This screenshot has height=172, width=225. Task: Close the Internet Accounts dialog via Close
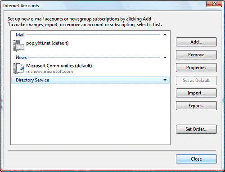[196, 159]
